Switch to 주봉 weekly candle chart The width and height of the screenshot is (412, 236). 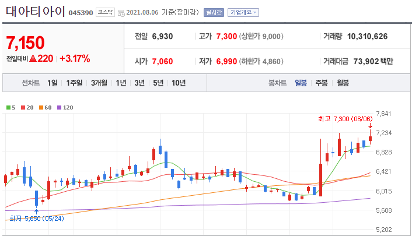(322, 83)
